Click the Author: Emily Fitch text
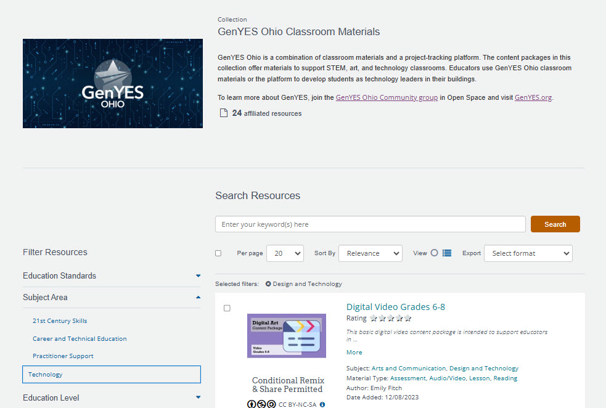 point(374,388)
